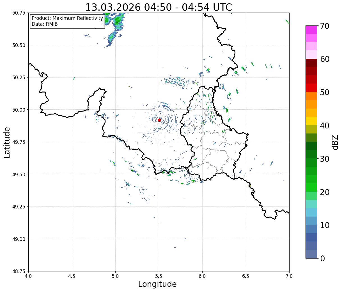Viewport: 342px width, 291px height.
Task: Click the bright red swatch above 50
Action: click(311, 88)
